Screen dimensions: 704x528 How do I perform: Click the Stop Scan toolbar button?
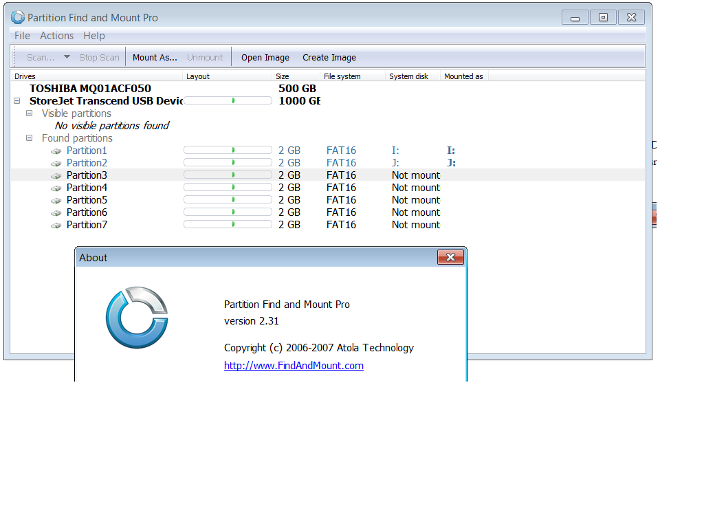(x=99, y=58)
